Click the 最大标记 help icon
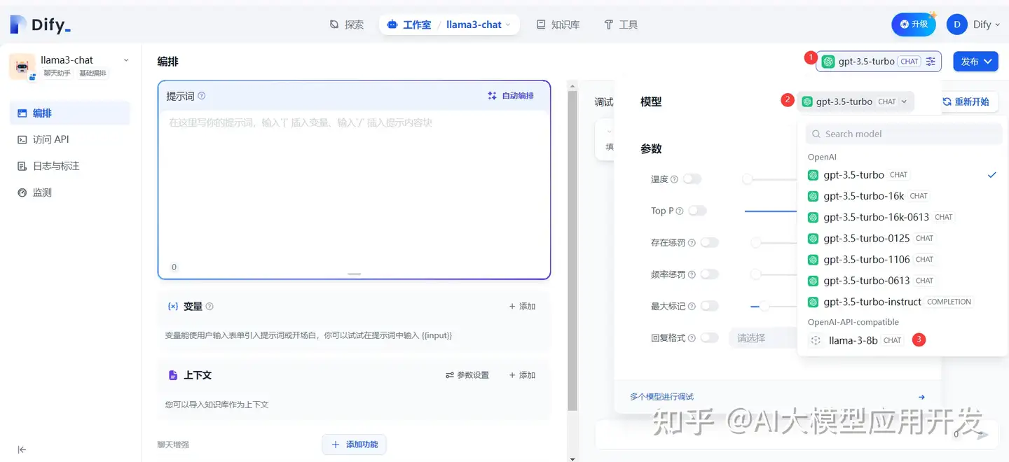This screenshot has height=462, width=1009. click(x=692, y=306)
